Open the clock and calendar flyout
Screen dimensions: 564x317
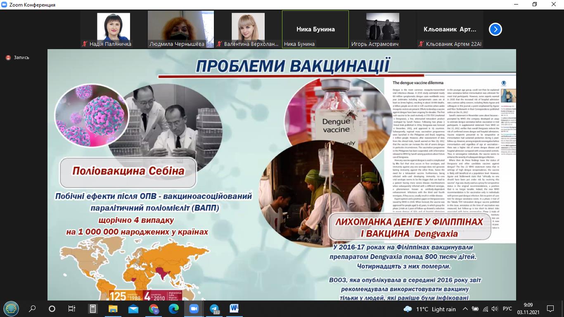528,309
